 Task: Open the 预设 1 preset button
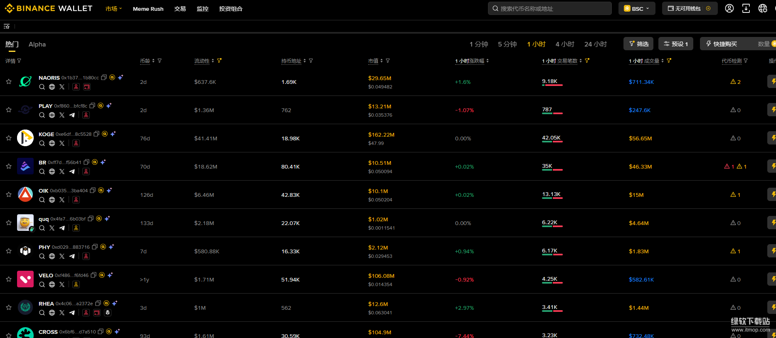point(676,44)
